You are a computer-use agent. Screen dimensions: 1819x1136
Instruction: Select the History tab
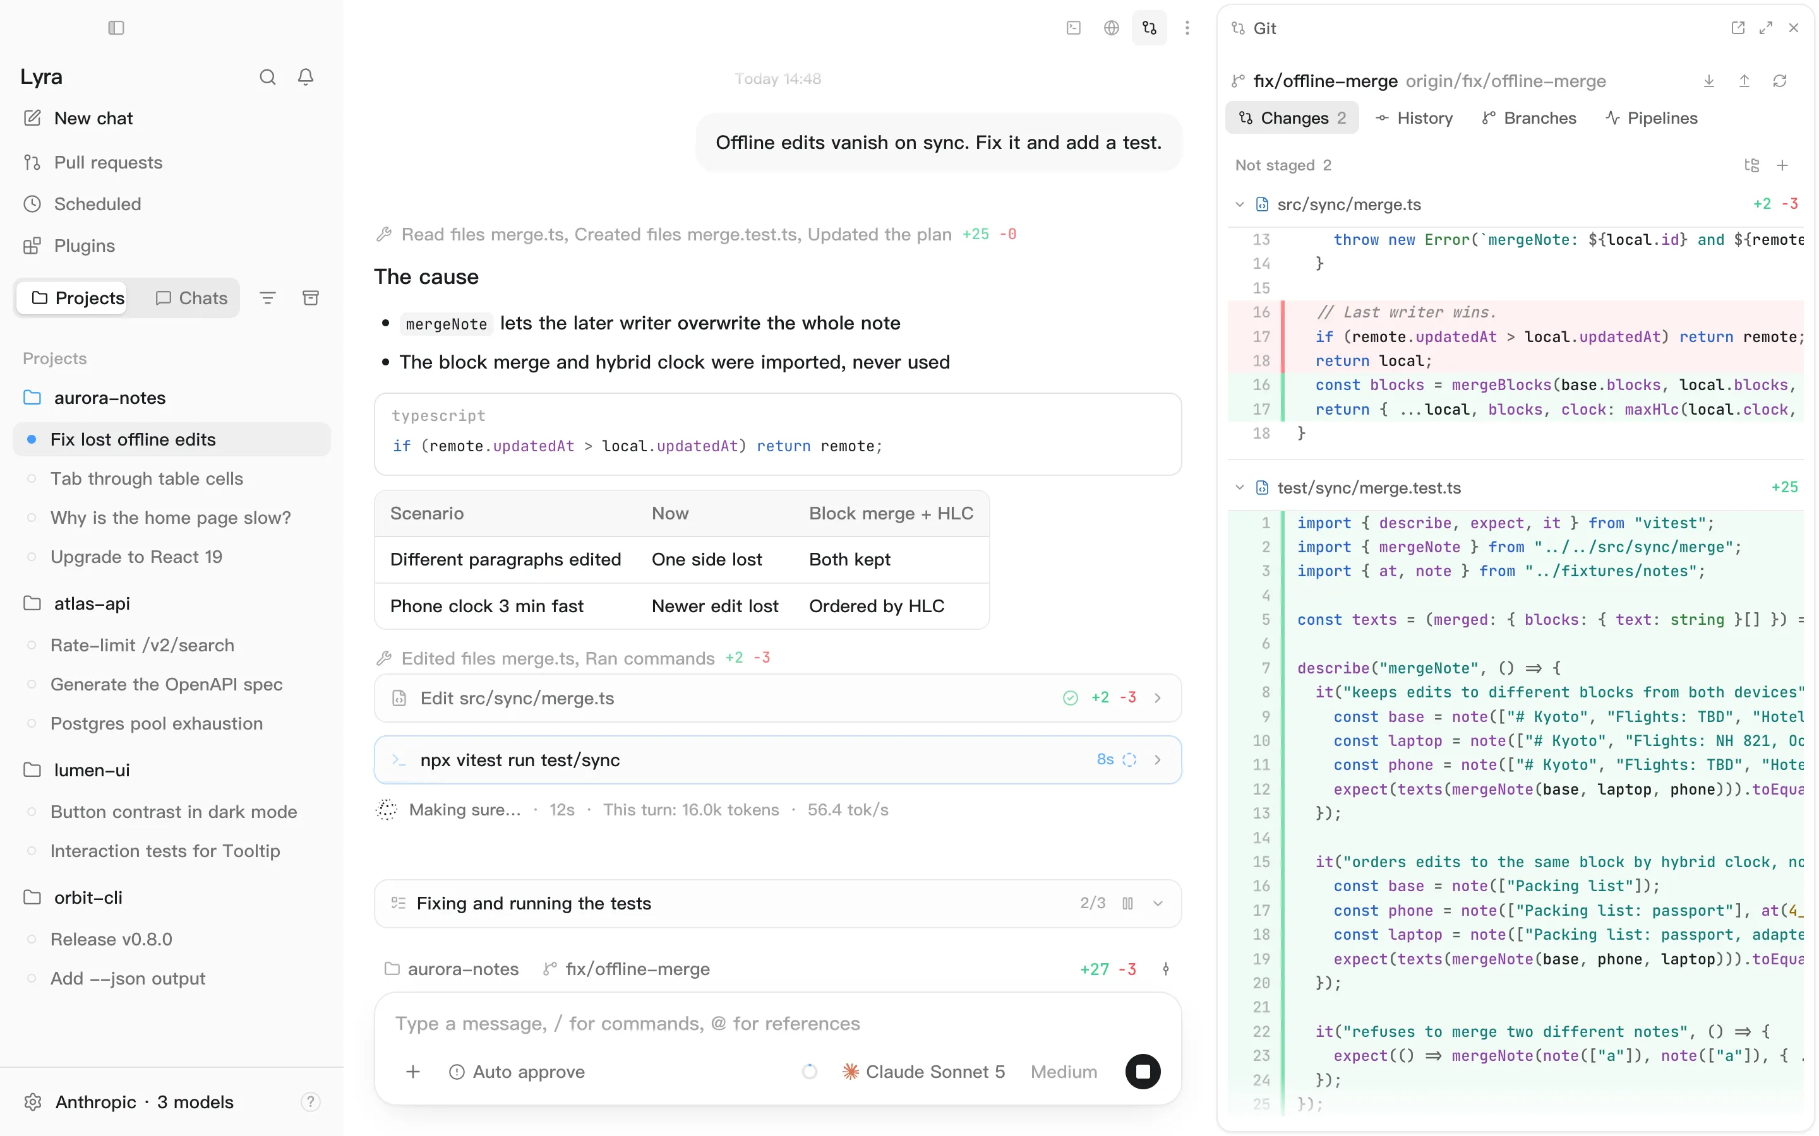click(x=1413, y=118)
